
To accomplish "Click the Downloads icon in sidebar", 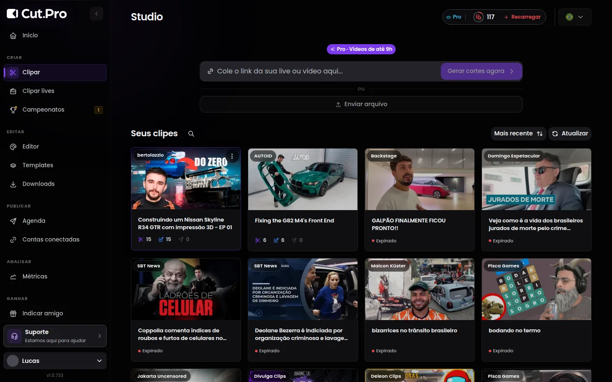I will [x=13, y=184].
